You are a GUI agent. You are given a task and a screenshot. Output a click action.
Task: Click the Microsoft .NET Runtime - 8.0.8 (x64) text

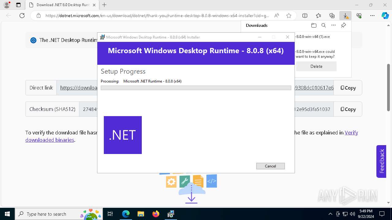coord(152,81)
